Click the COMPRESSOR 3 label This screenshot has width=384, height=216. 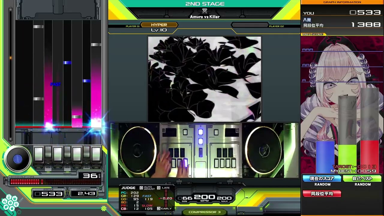tap(204, 212)
